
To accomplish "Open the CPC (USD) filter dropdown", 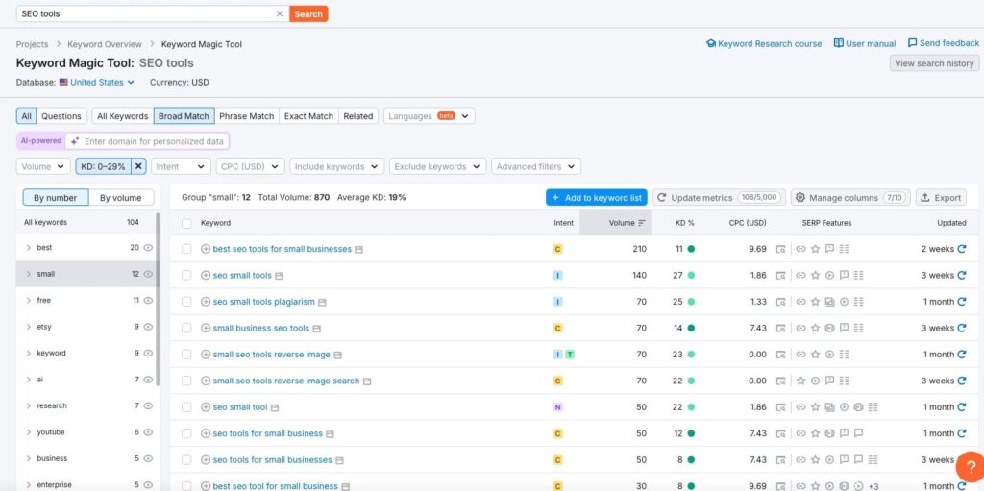I will pos(251,166).
